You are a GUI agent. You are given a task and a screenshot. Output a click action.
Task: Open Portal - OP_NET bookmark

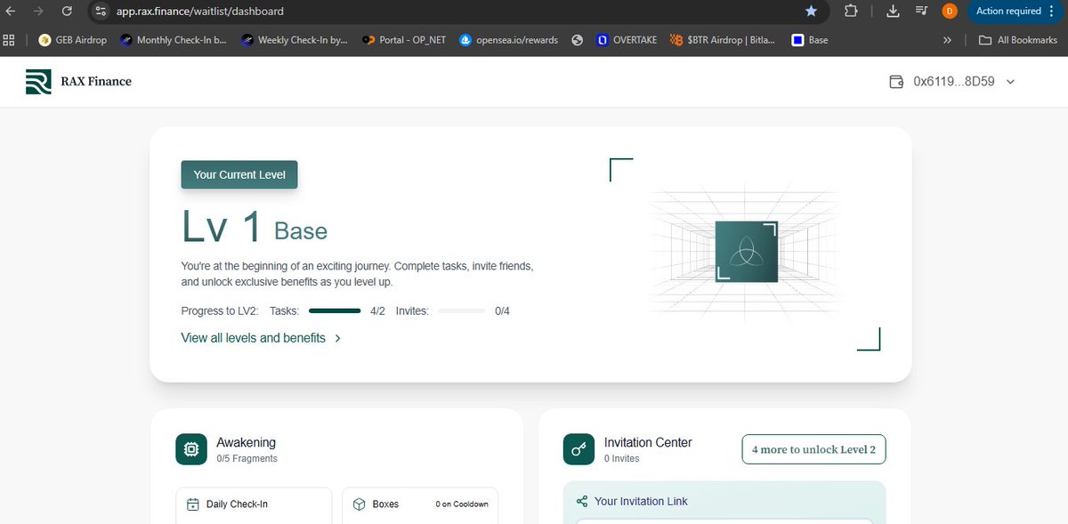404,40
